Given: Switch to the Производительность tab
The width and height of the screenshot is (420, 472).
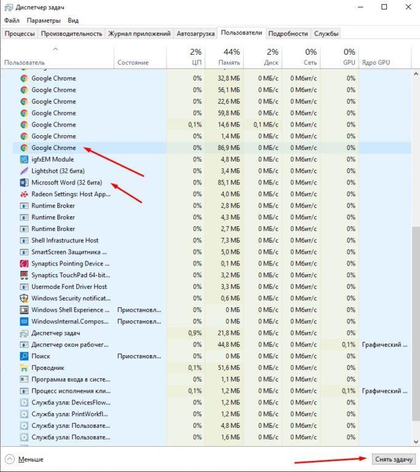Looking at the screenshot, I should coord(71,34).
